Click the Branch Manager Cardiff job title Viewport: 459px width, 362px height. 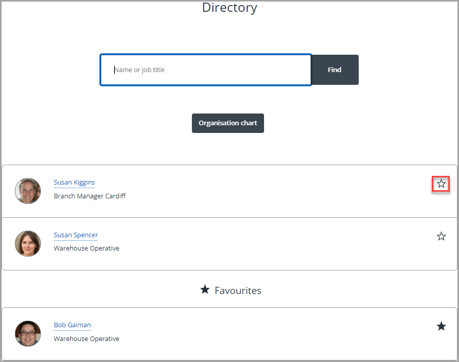coord(90,196)
